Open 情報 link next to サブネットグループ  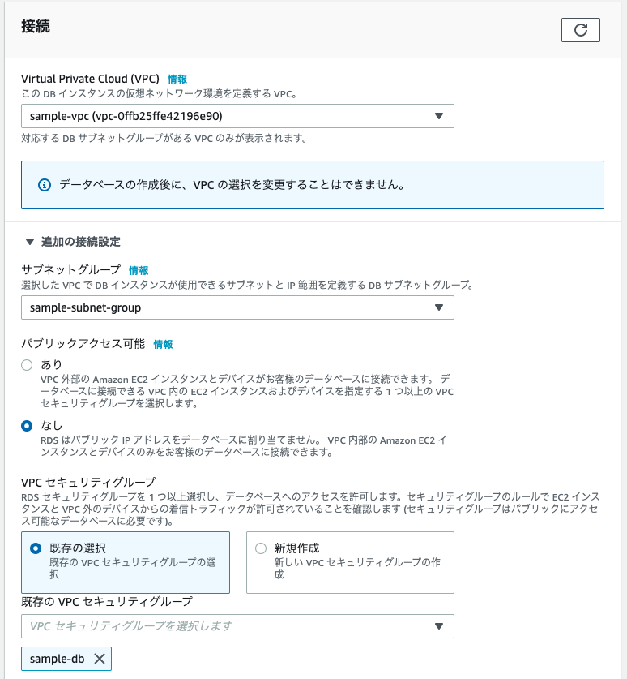click(139, 270)
